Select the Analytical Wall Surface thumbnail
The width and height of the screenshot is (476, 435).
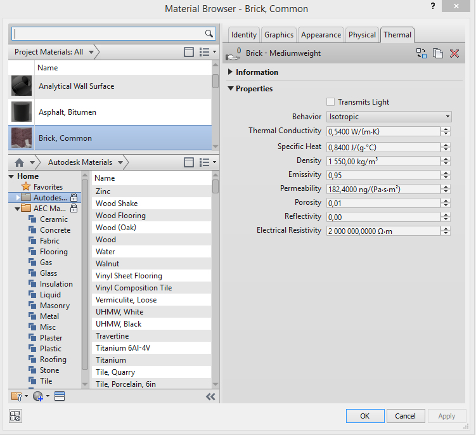click(22, 86)
